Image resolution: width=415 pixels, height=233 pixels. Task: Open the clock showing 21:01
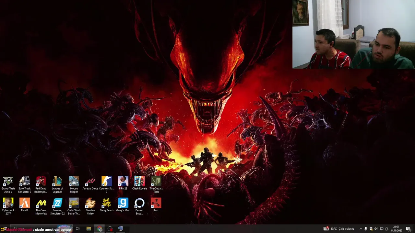(396, 229)
